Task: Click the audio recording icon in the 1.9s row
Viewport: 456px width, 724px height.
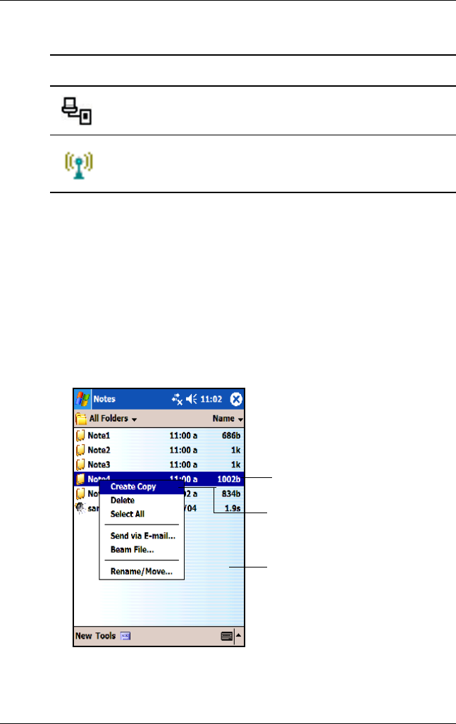Action: pyautogui.click(x=80, y=508)
